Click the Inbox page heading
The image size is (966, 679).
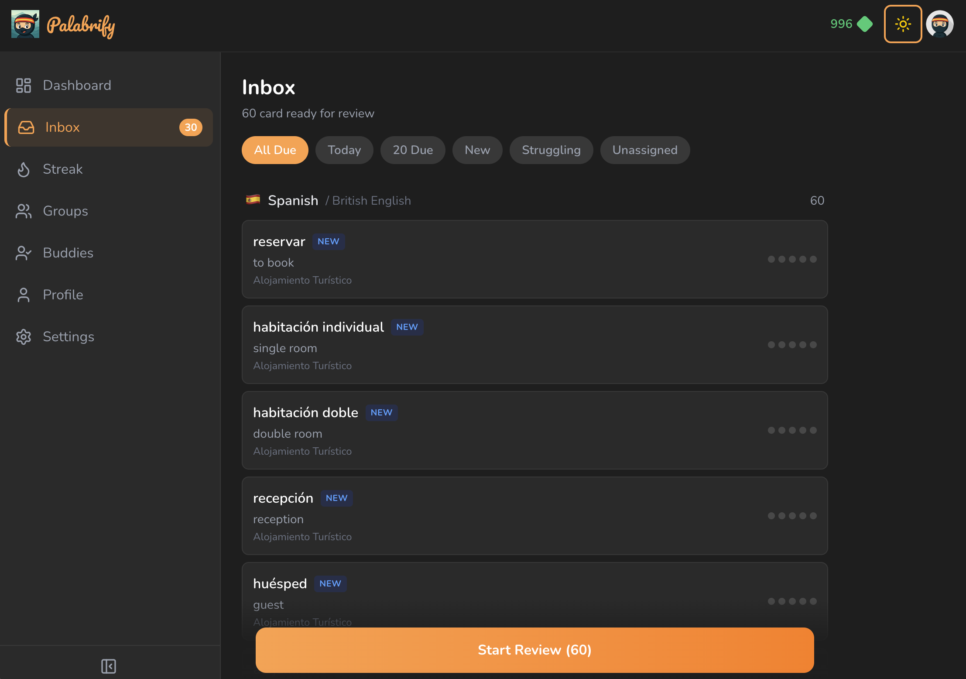pos(268,87)
